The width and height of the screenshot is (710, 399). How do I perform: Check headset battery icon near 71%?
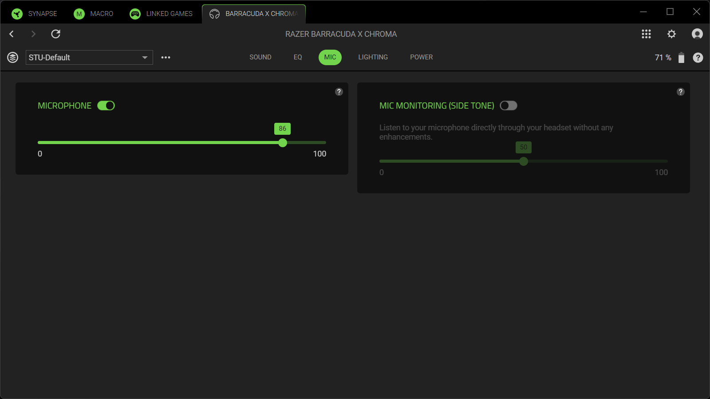pyautogui.click(x=682, y=57)
